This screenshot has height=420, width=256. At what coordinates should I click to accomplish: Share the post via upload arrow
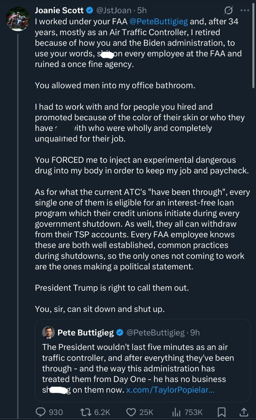coord(244,412)
